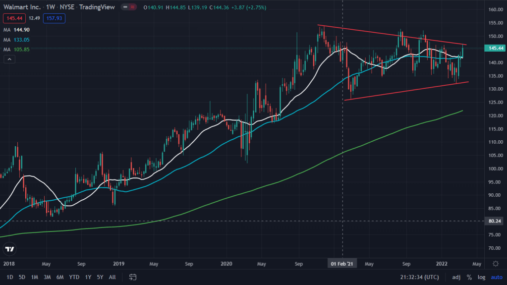Open chart settings gear icon

[496, 264]
